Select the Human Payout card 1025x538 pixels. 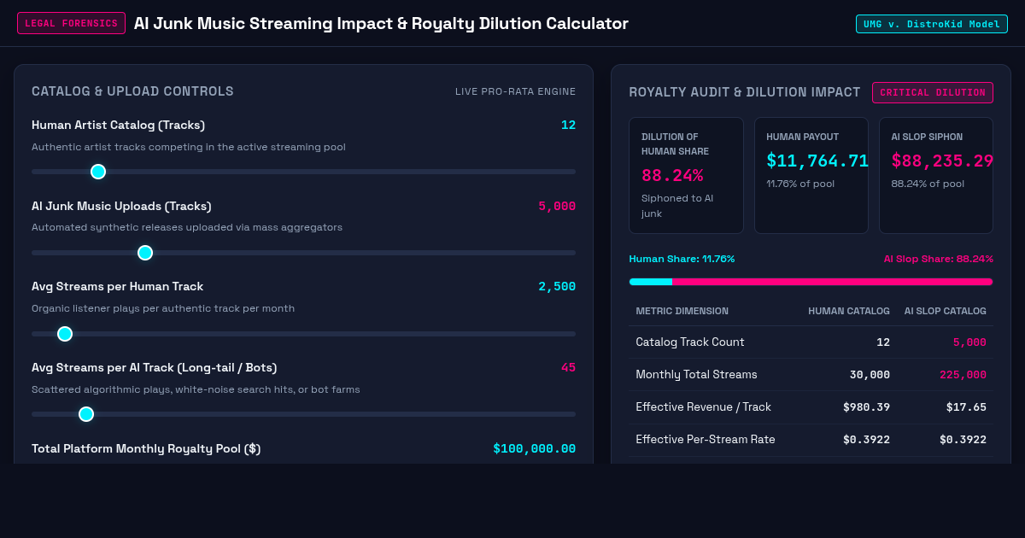(811, 175)
